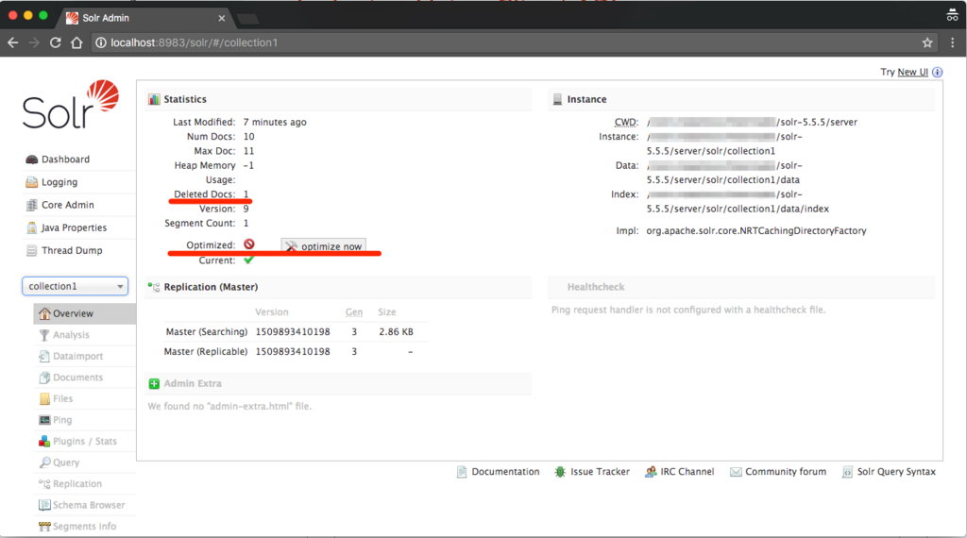Click the Admin Extra plus icon
The width and height of the screenshot is (967, 538).
click(154, 383)
